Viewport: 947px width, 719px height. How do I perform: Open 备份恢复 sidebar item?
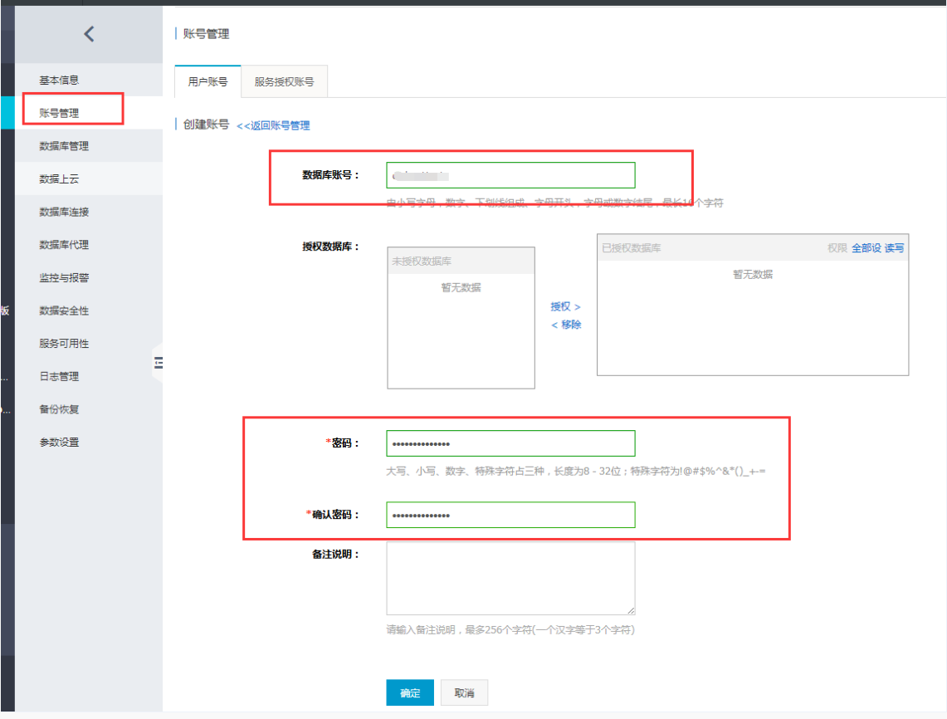pyautogui.click(x=59, y=409)
